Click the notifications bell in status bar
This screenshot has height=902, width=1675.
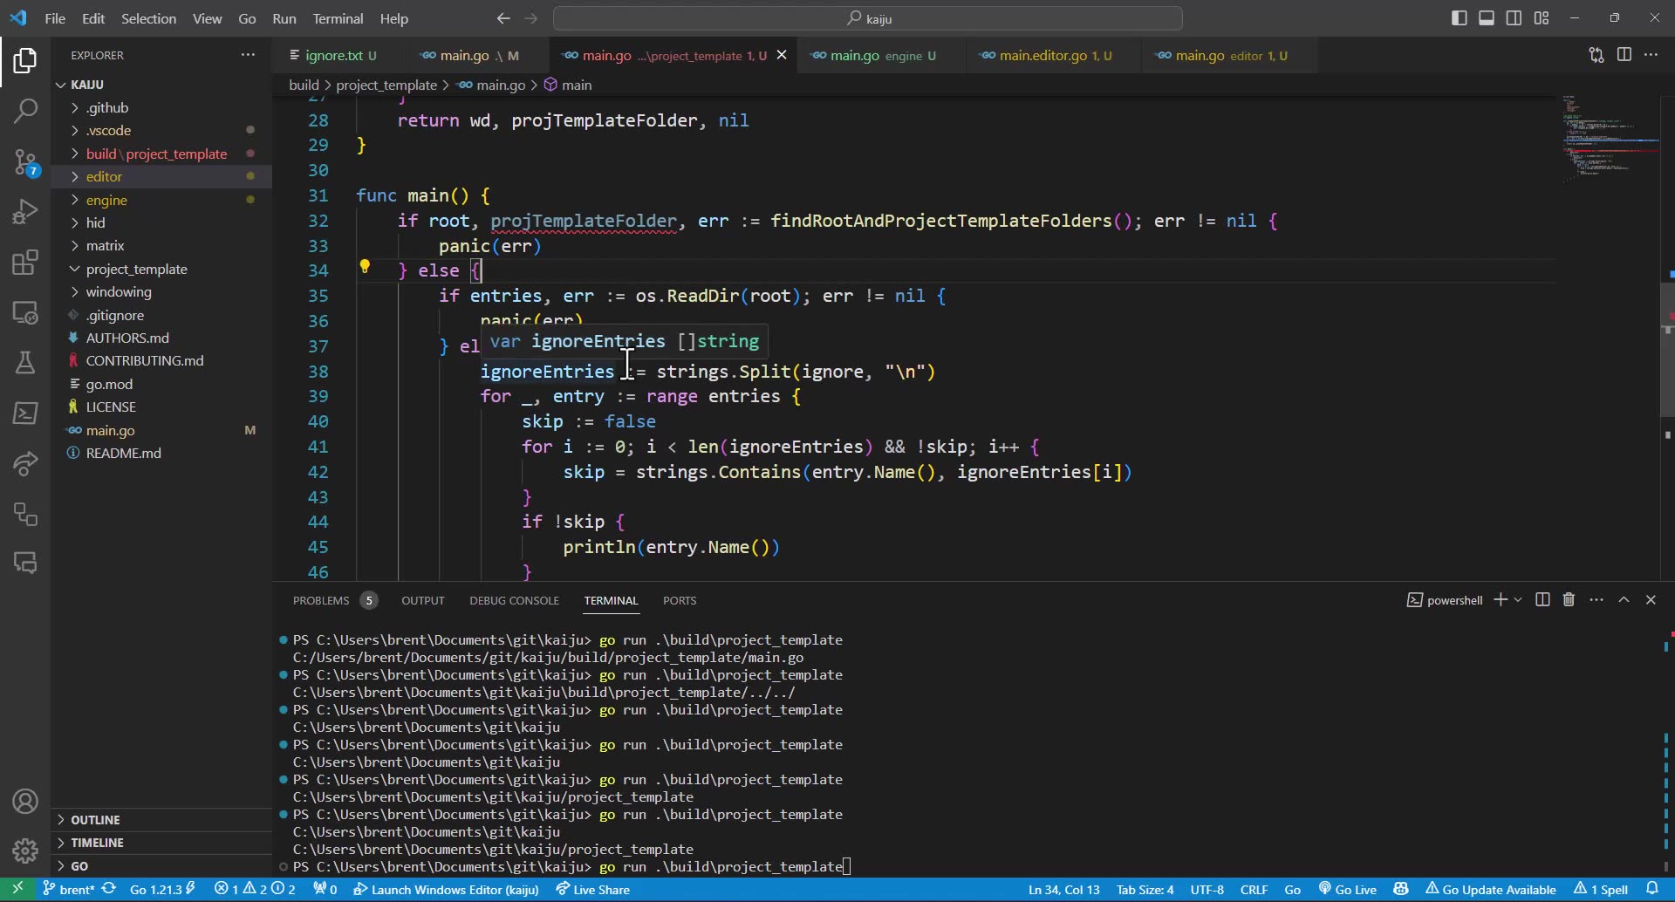point(1656,889)
